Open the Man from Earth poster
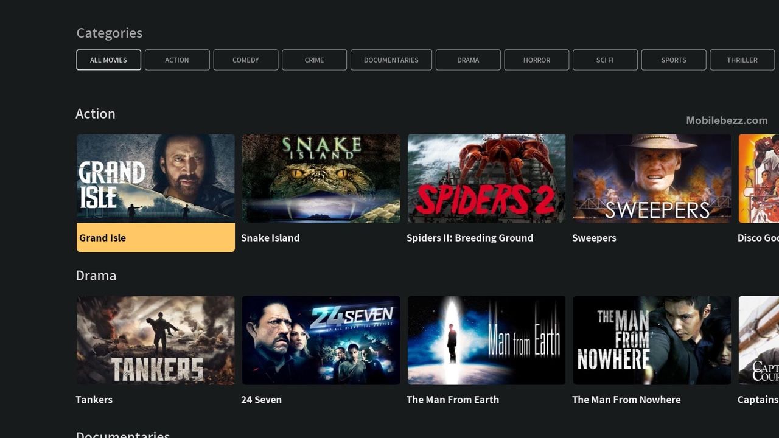Screen dimensions: 779x438 tap(487, 340)
